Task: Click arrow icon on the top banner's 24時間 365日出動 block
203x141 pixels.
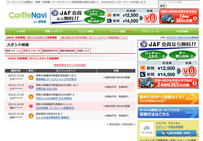Action: click(x=195, y=18)
